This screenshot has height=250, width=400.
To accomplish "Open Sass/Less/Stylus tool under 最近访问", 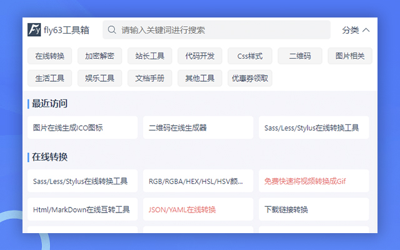I will point(314,127).
